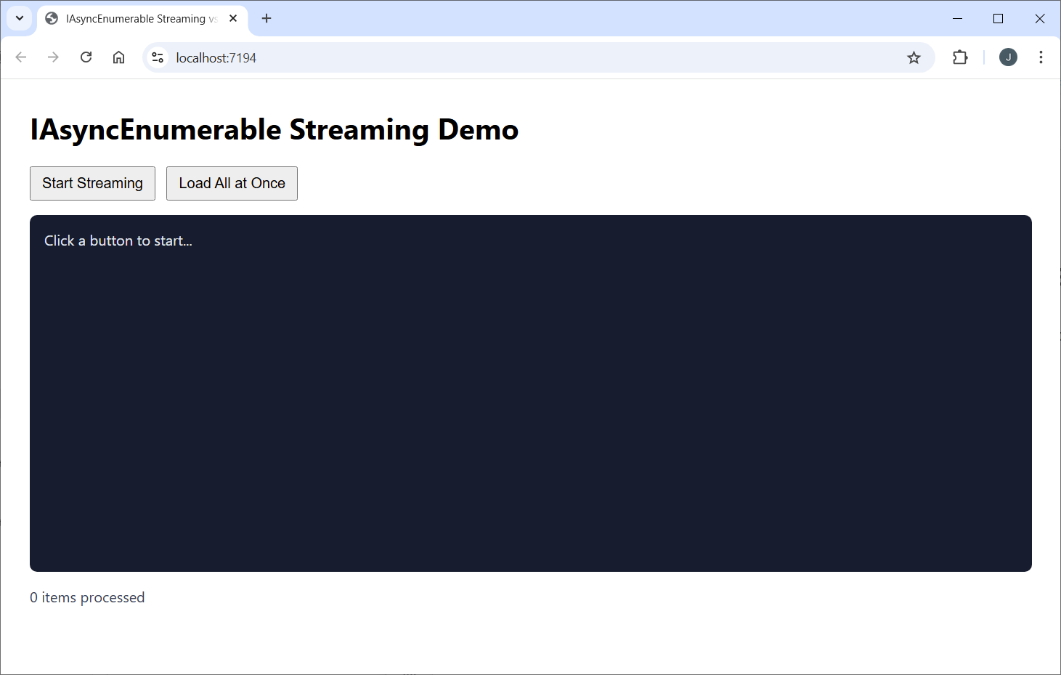Viewport: 1061px width, 675px height.
Task: Click the forward navigation arrow
Action: [53, 57]
